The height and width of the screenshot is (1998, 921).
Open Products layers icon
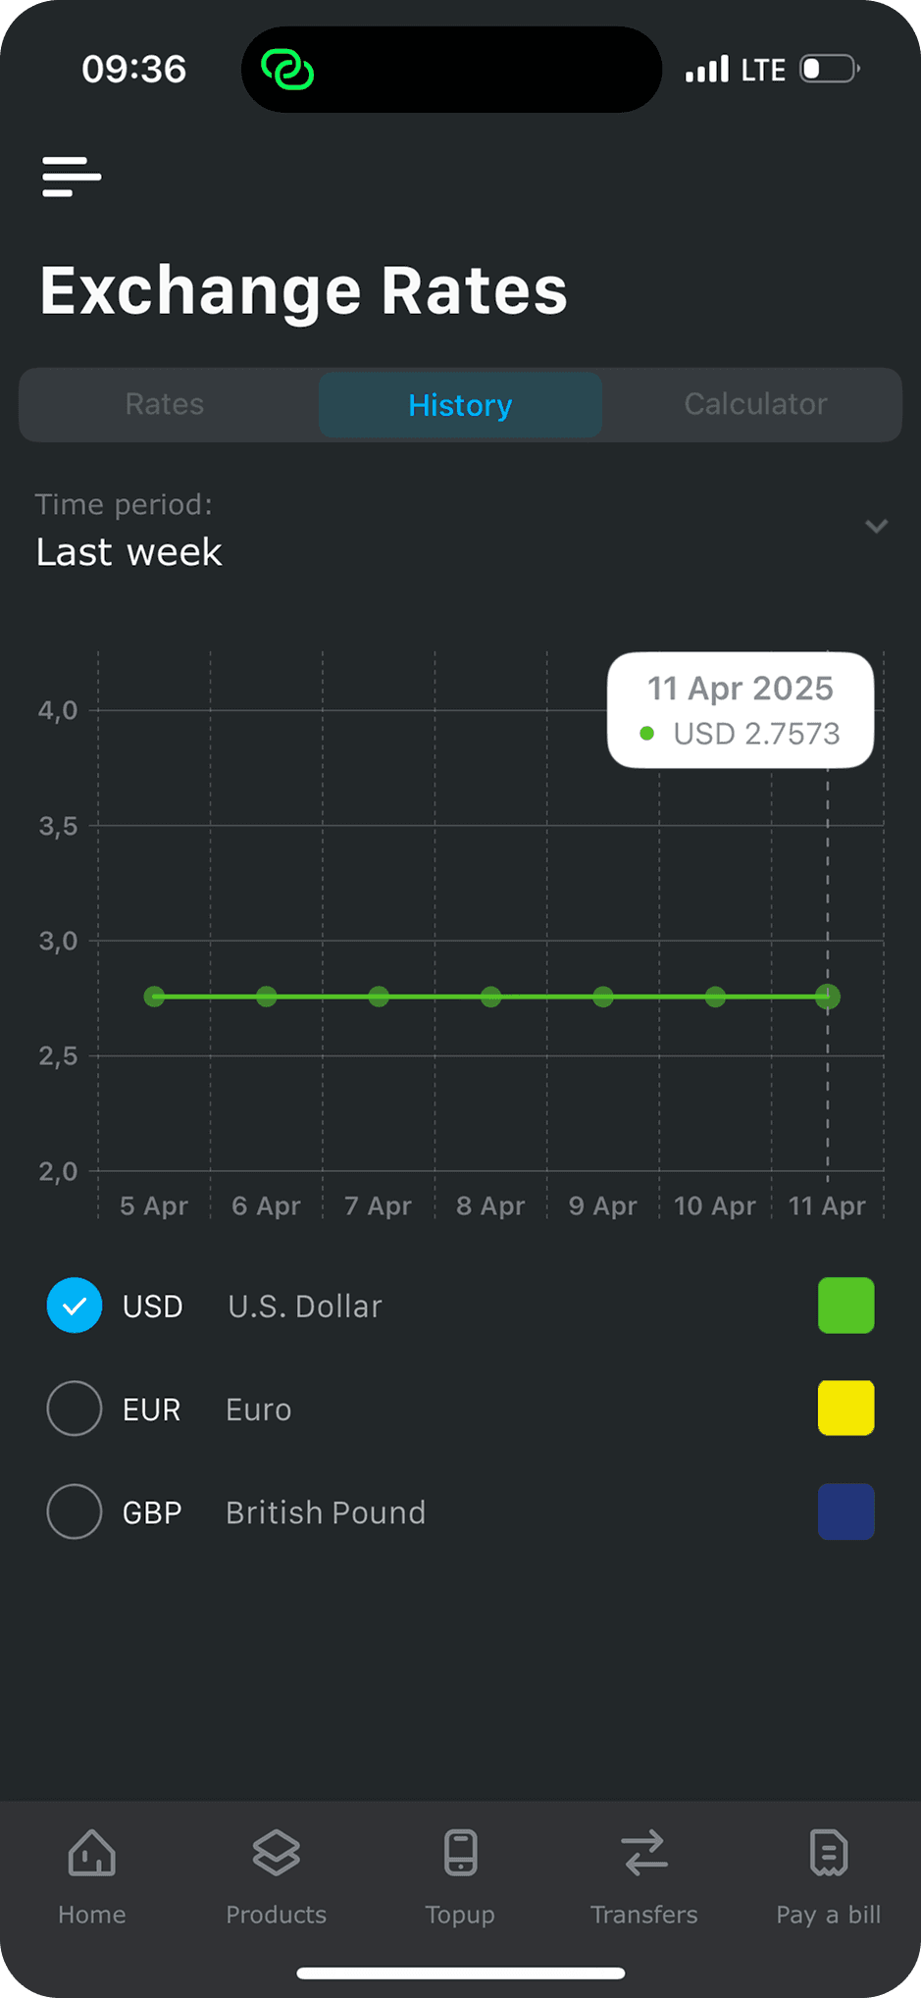(x=277, y=1853)
